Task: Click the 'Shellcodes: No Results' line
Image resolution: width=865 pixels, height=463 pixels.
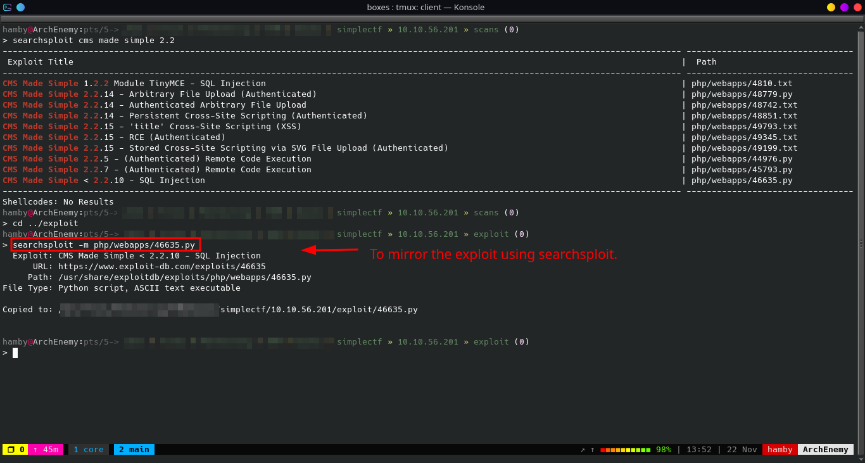Action: [x=58, y=201]
